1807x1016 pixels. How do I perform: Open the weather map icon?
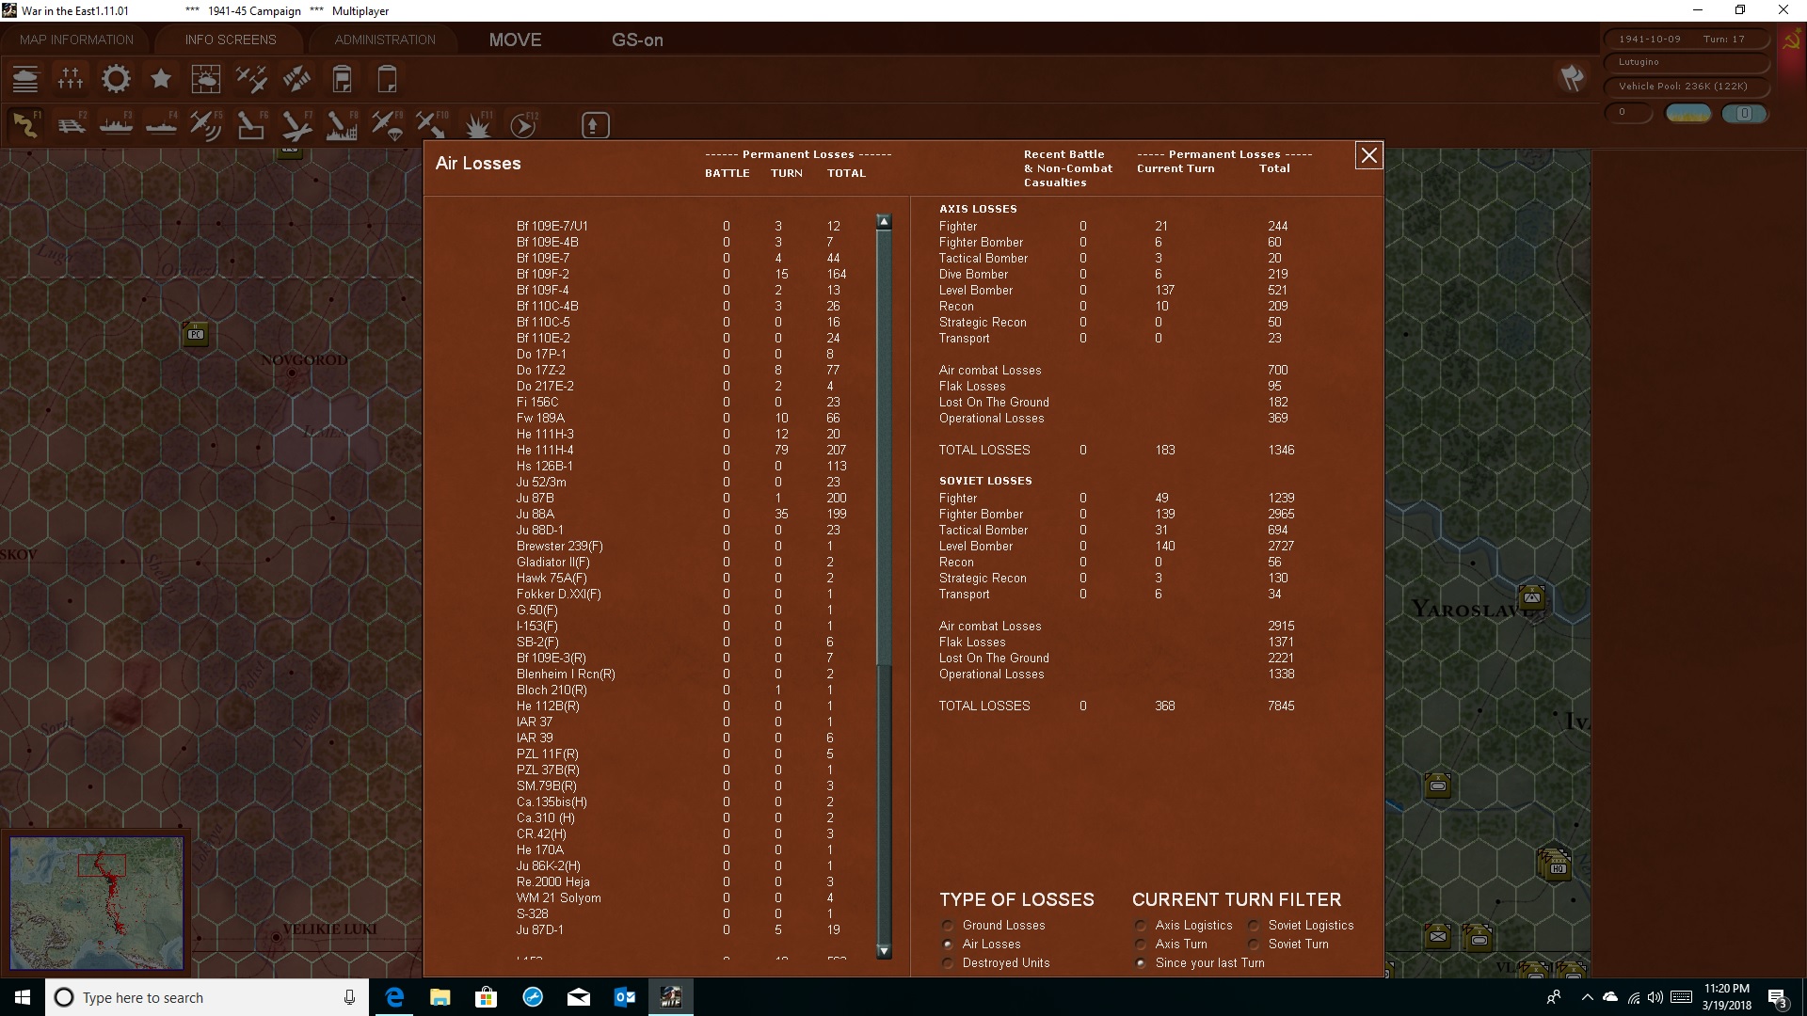206,79
